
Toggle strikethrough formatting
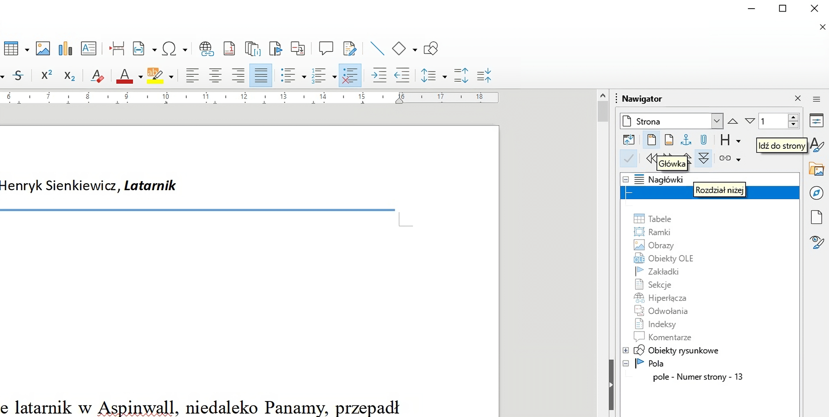[x=18, y=76]
